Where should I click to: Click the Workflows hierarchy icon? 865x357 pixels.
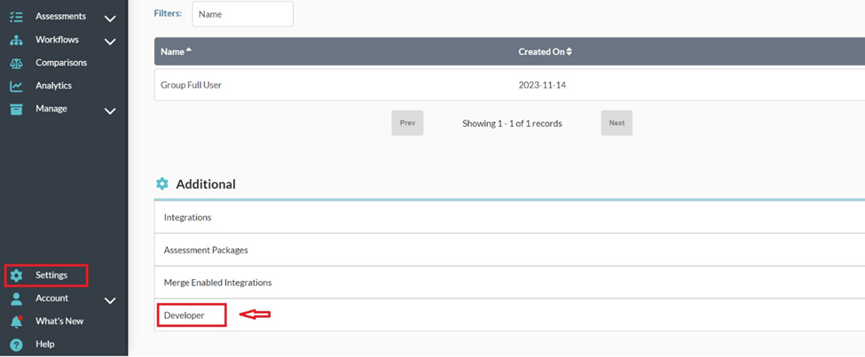[x=16, y=40]
